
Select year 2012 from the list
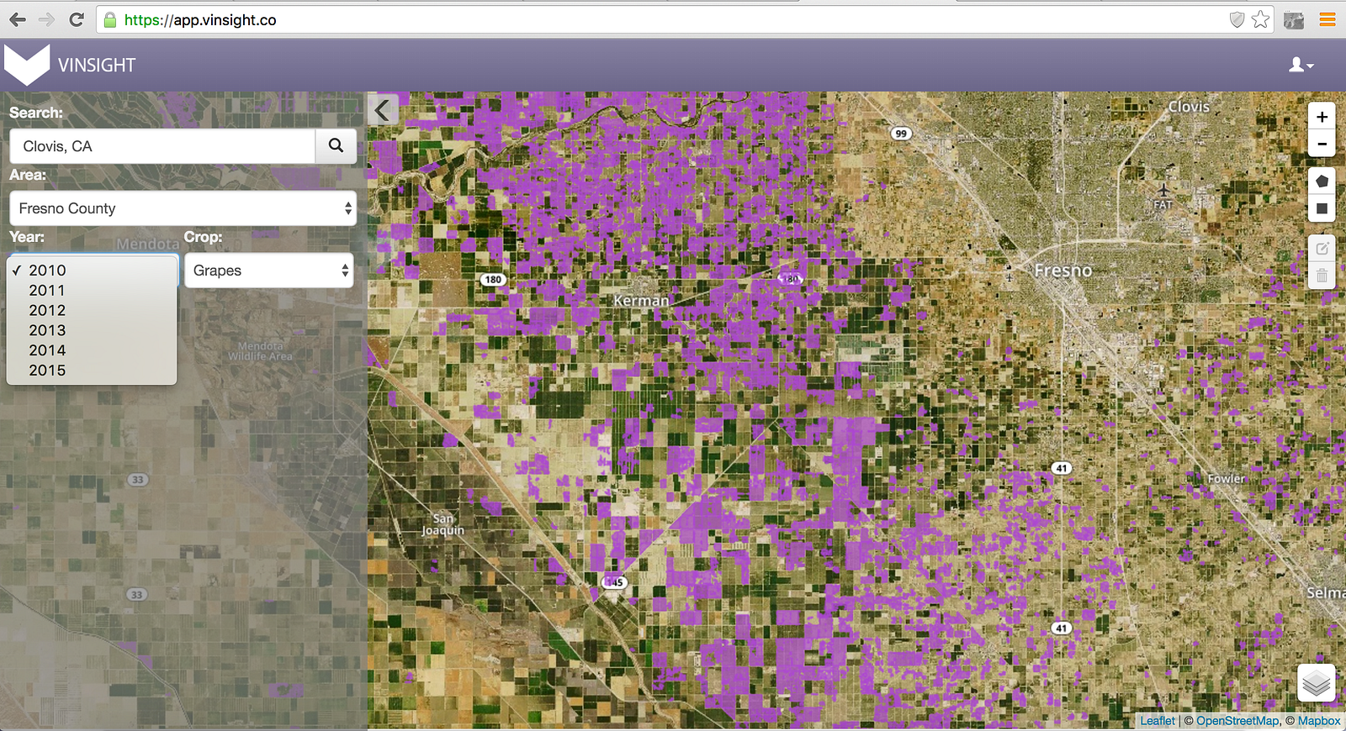pyautogui.click(x=92, y=310)
